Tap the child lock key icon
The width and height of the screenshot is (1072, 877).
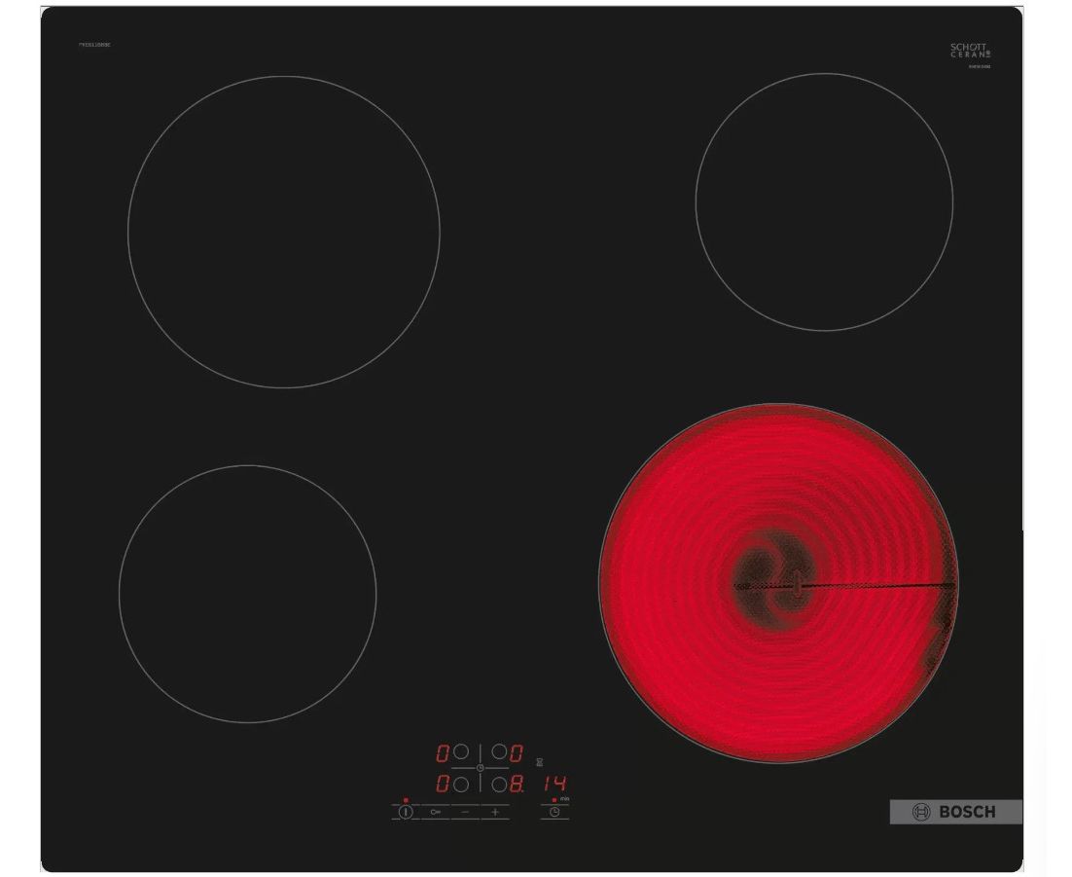pyautogui.click(x=435, y=811)
